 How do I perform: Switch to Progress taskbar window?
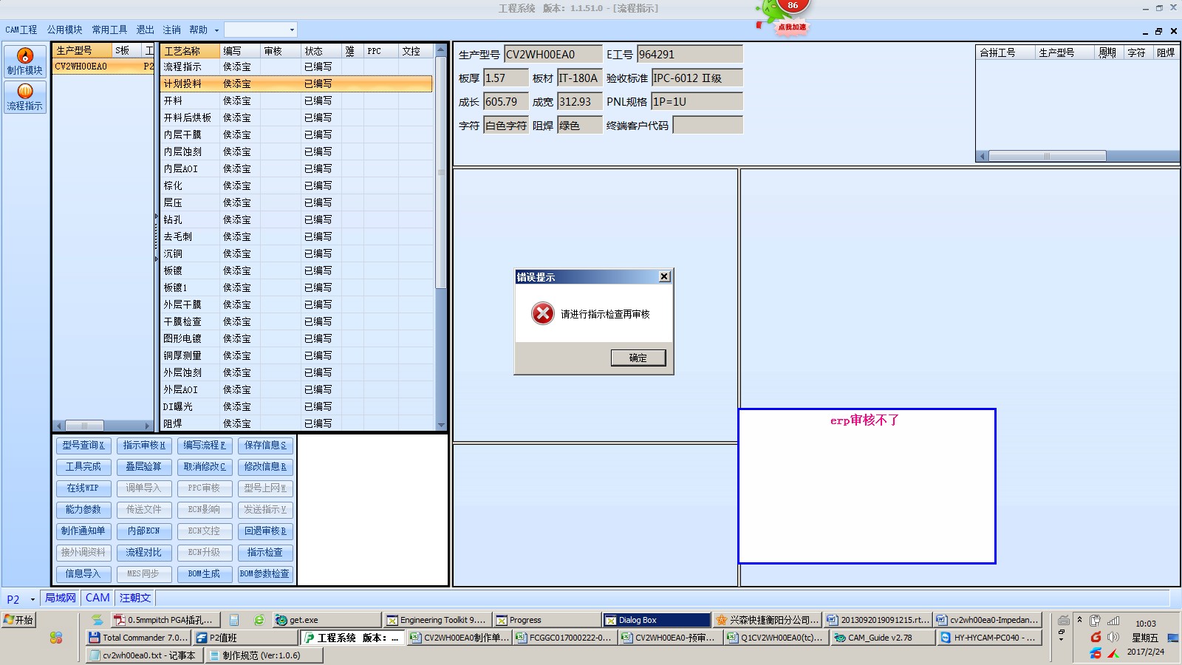(x=547, y=620)
